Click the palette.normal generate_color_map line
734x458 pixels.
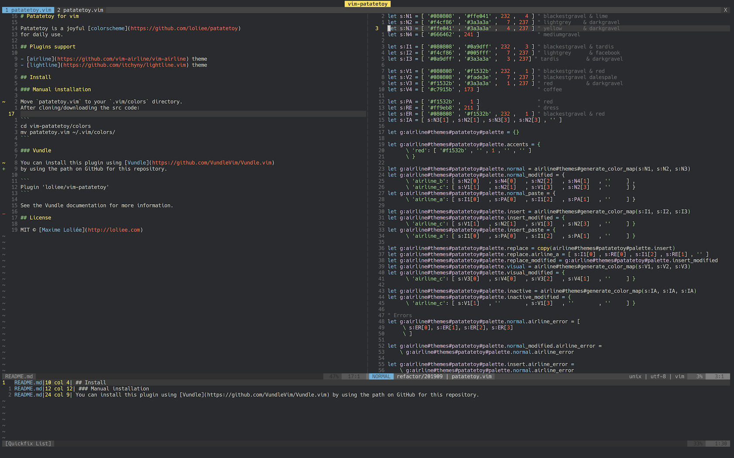coord(539,169)
